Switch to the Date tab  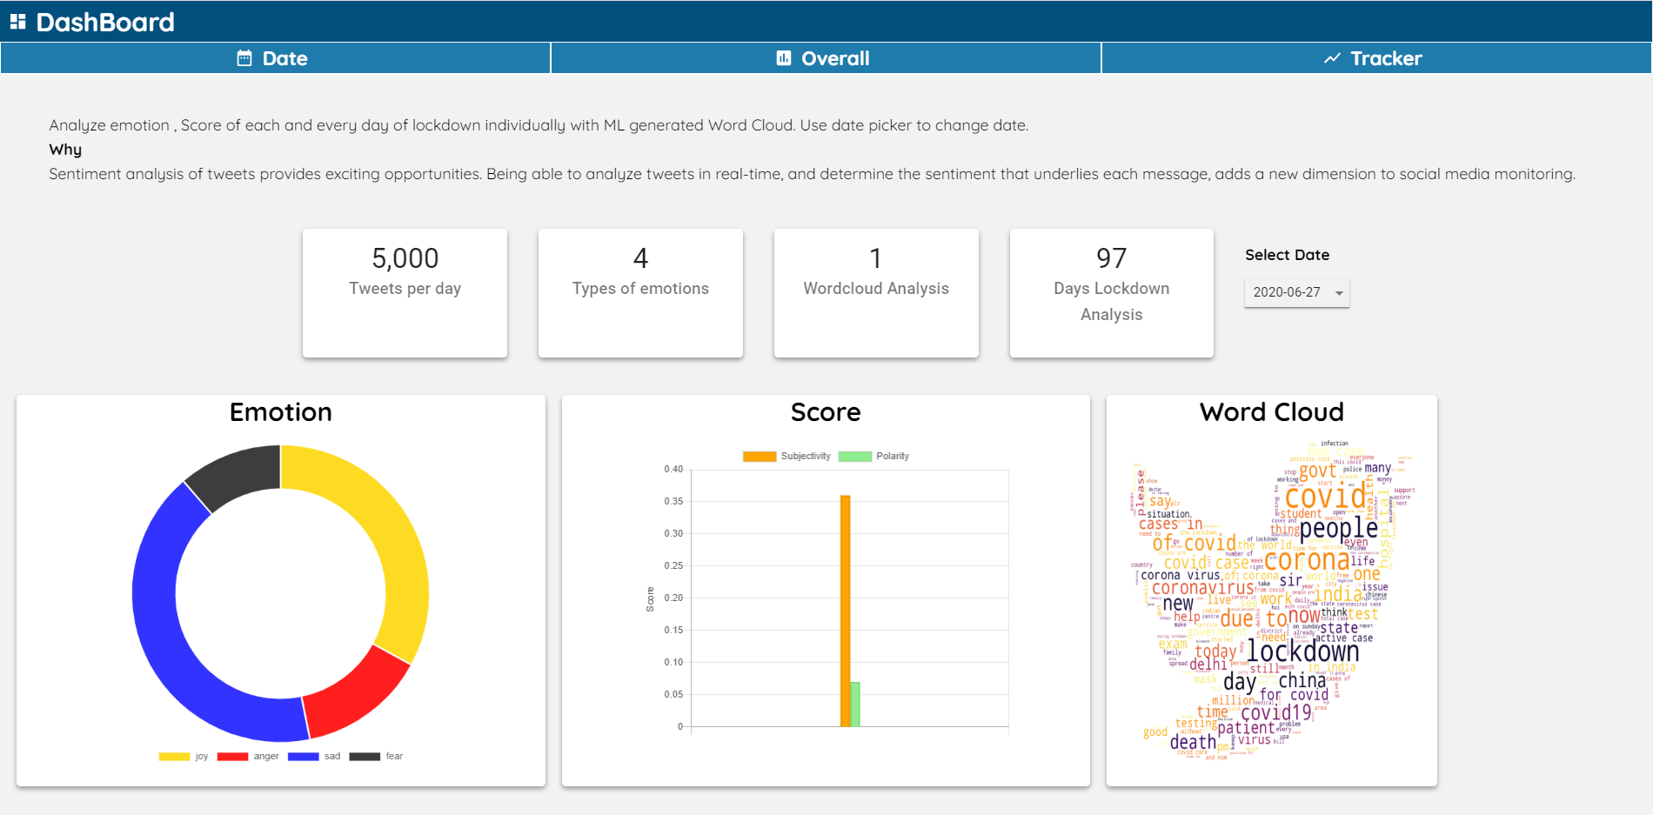[x=275, y=58]
